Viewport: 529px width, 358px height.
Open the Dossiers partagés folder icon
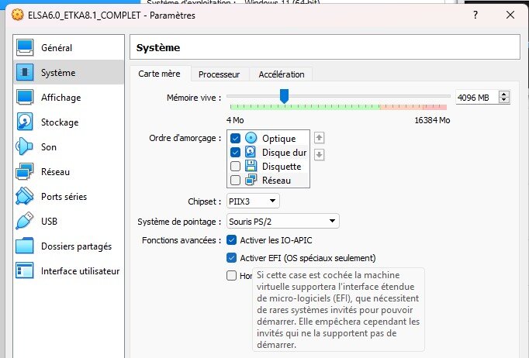pyautogui.click(x=25, y=246)
